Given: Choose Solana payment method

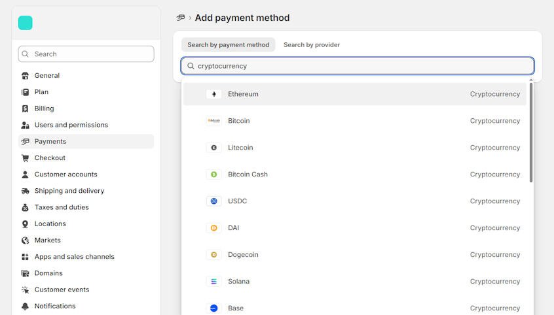Looking at the screenshot, I should (355, 282).
